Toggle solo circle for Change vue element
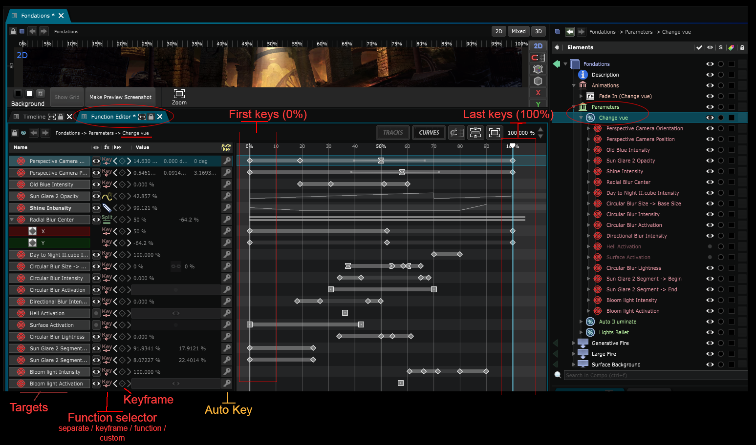756x445 pixels. tap(721, 118)
